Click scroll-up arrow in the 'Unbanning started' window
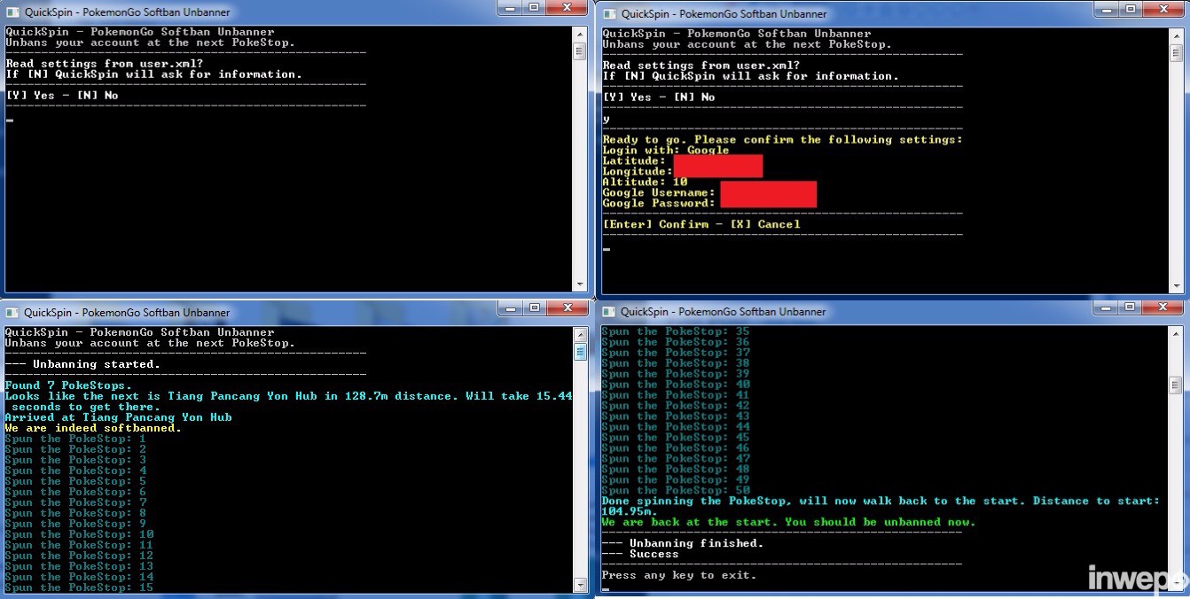The image size is (1190, 599). point(581,334)
